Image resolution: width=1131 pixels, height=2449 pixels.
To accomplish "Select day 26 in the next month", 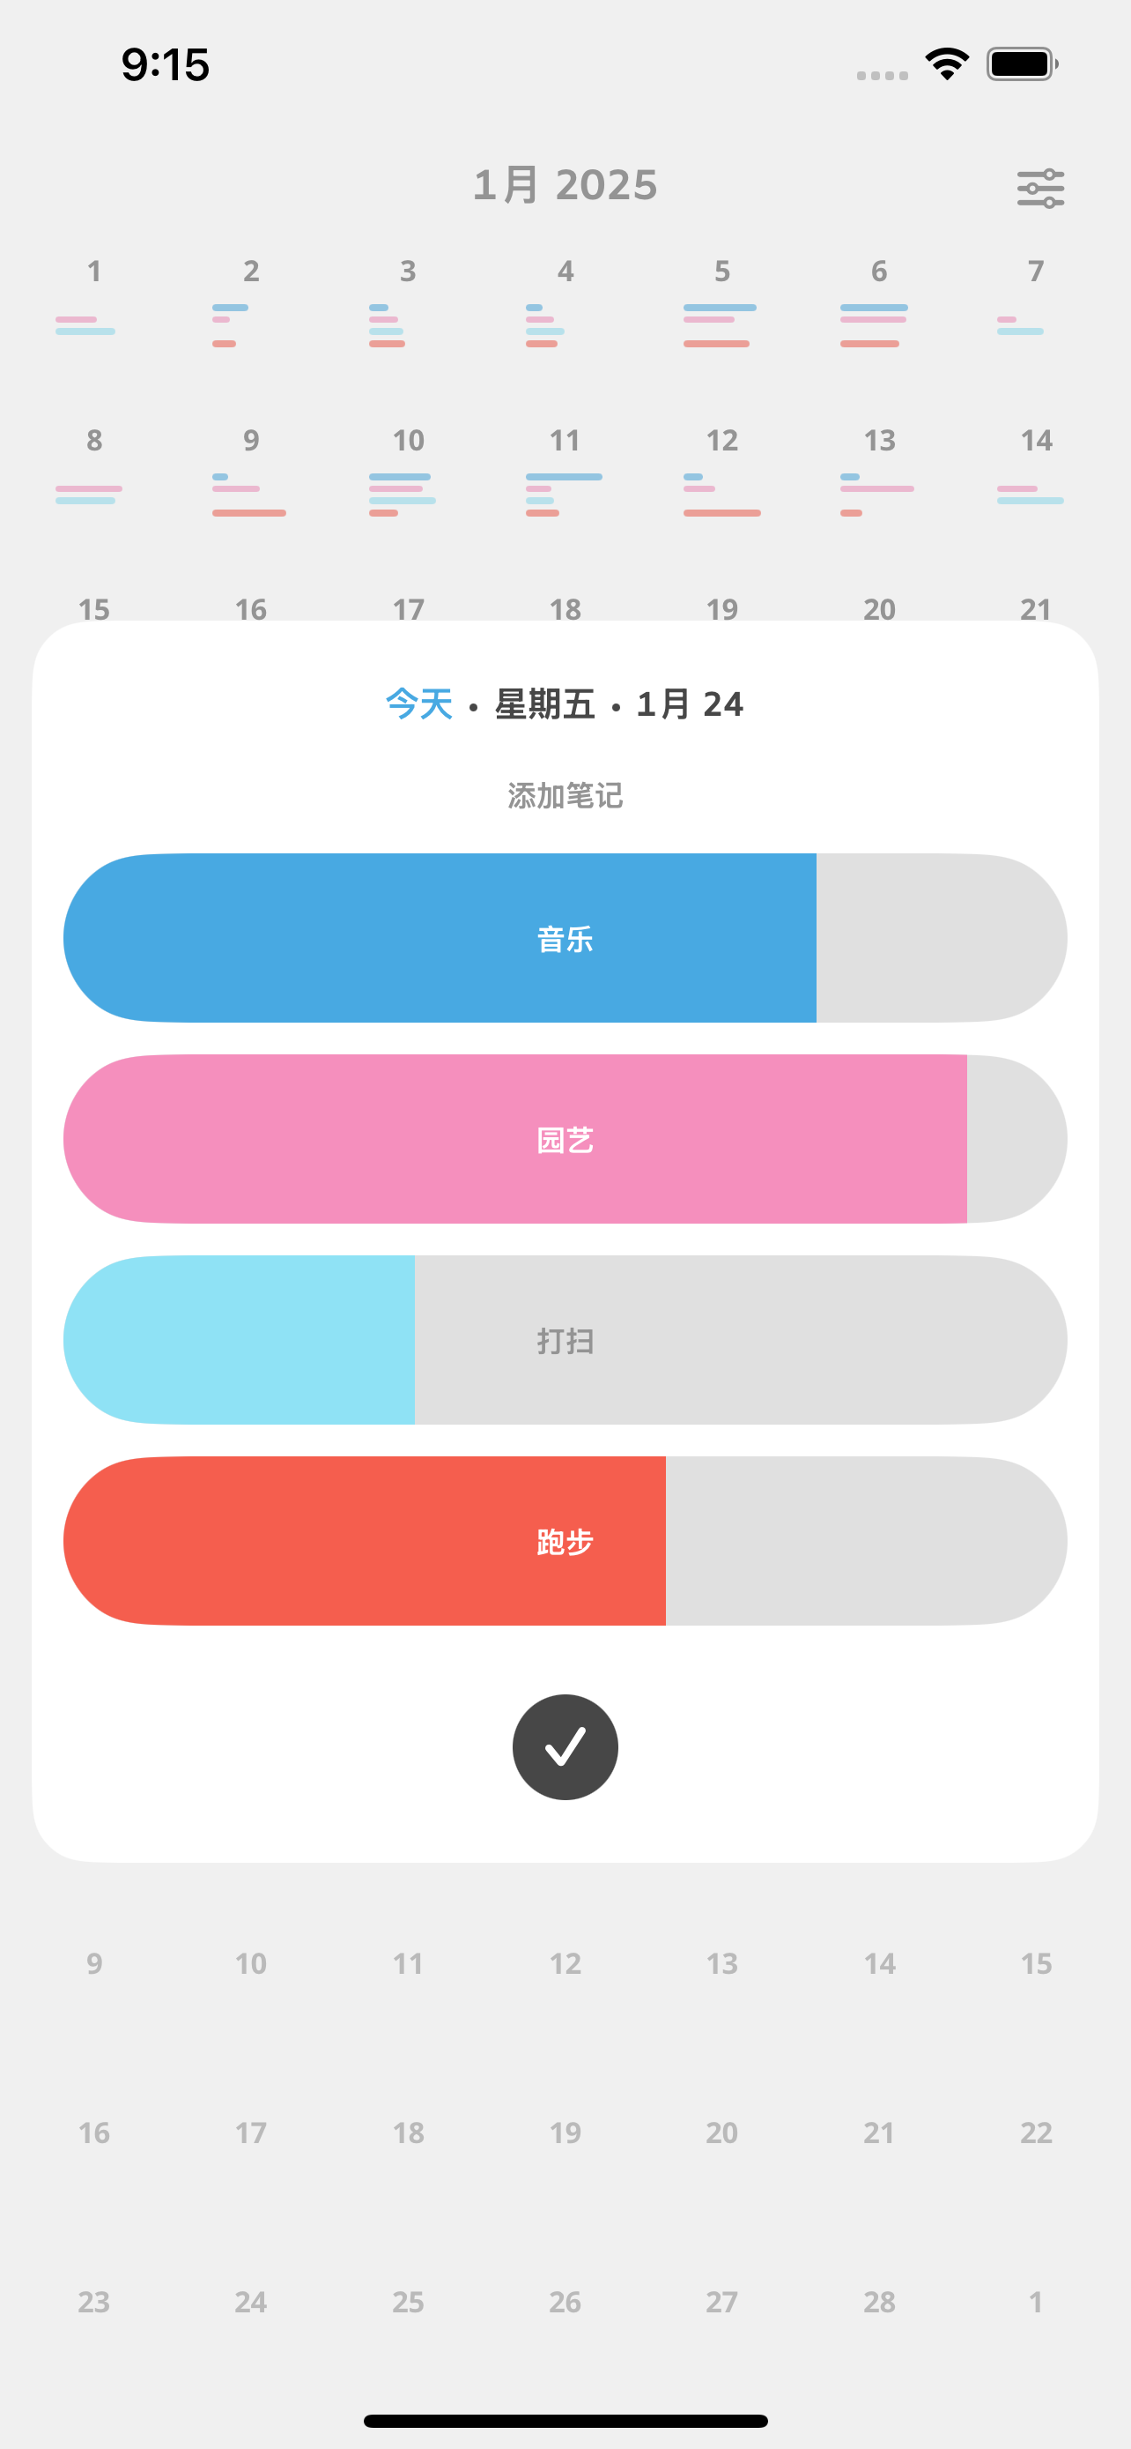I will point(565,2302).
